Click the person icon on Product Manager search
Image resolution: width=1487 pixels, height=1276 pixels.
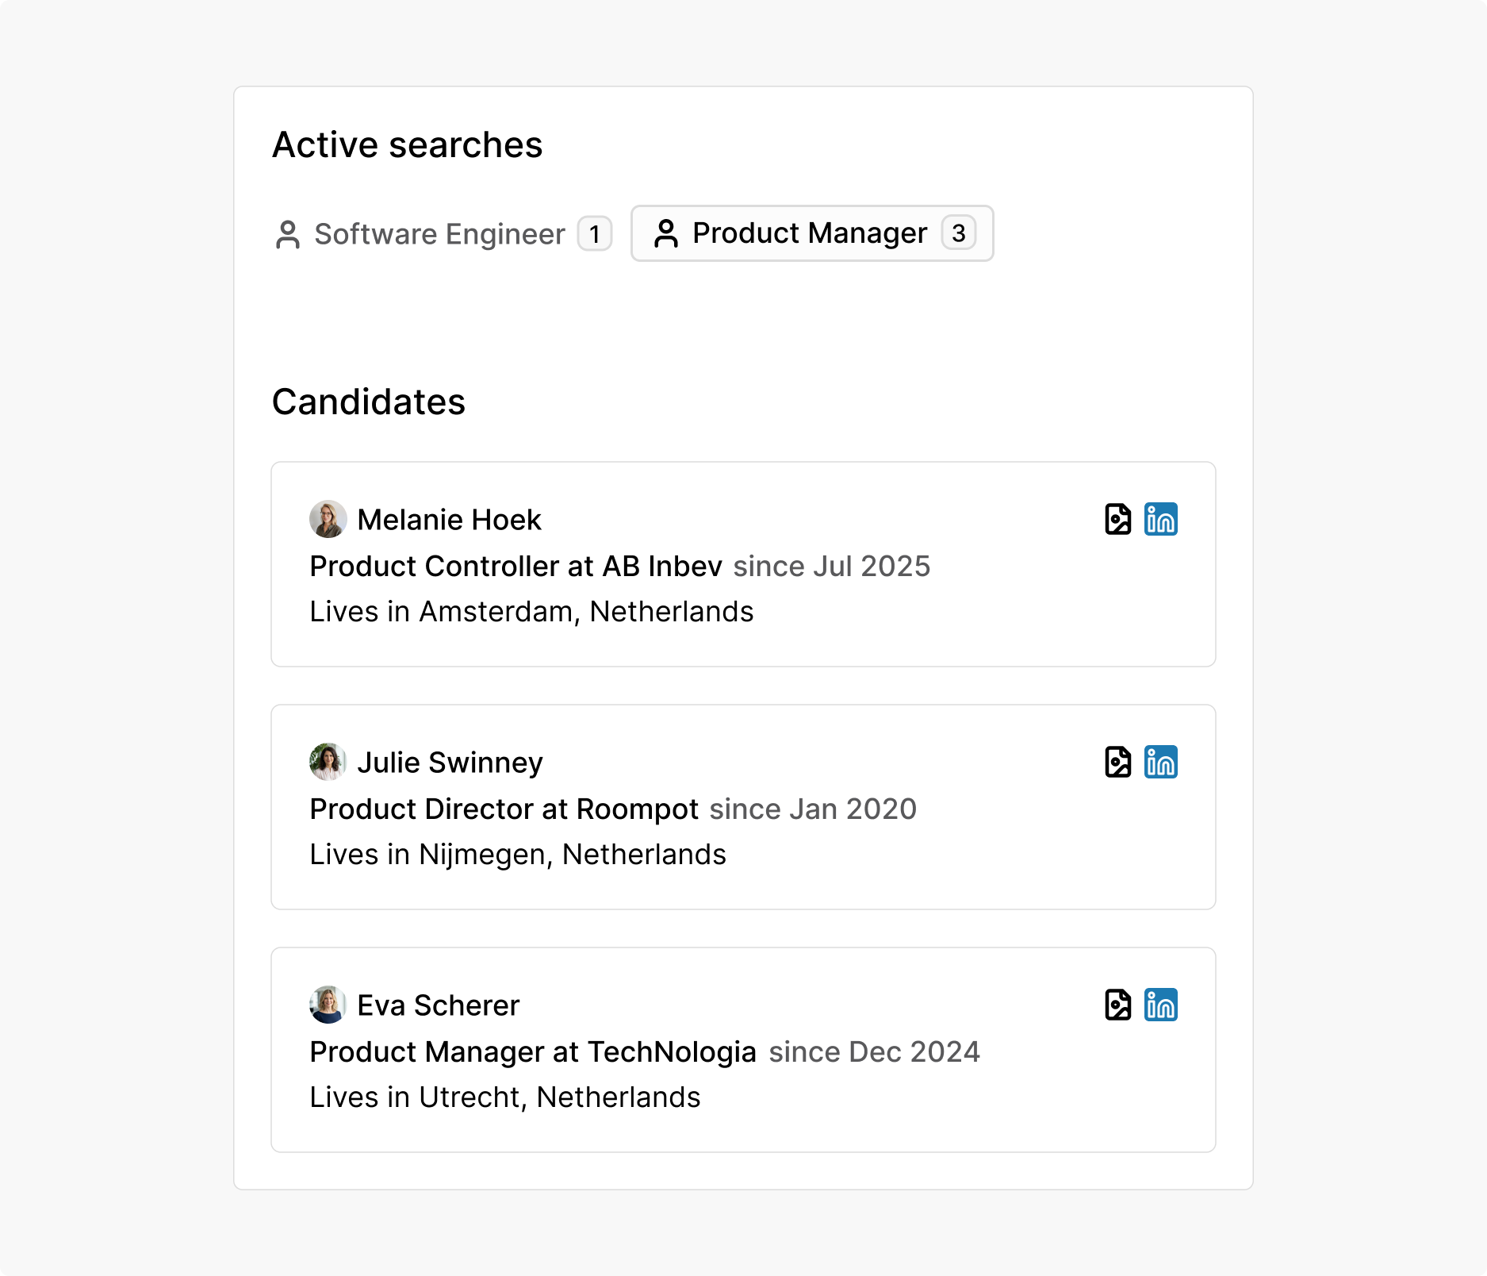coord(667,233)
